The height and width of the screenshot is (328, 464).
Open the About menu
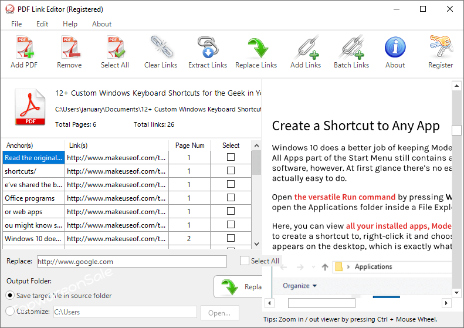click(x=102, y=24)
